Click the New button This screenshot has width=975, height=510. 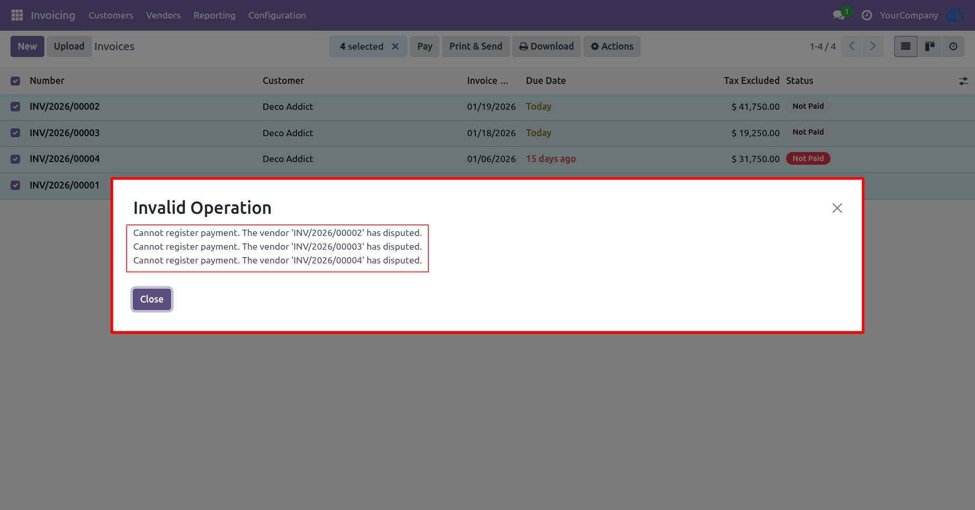tap(27, 46)
